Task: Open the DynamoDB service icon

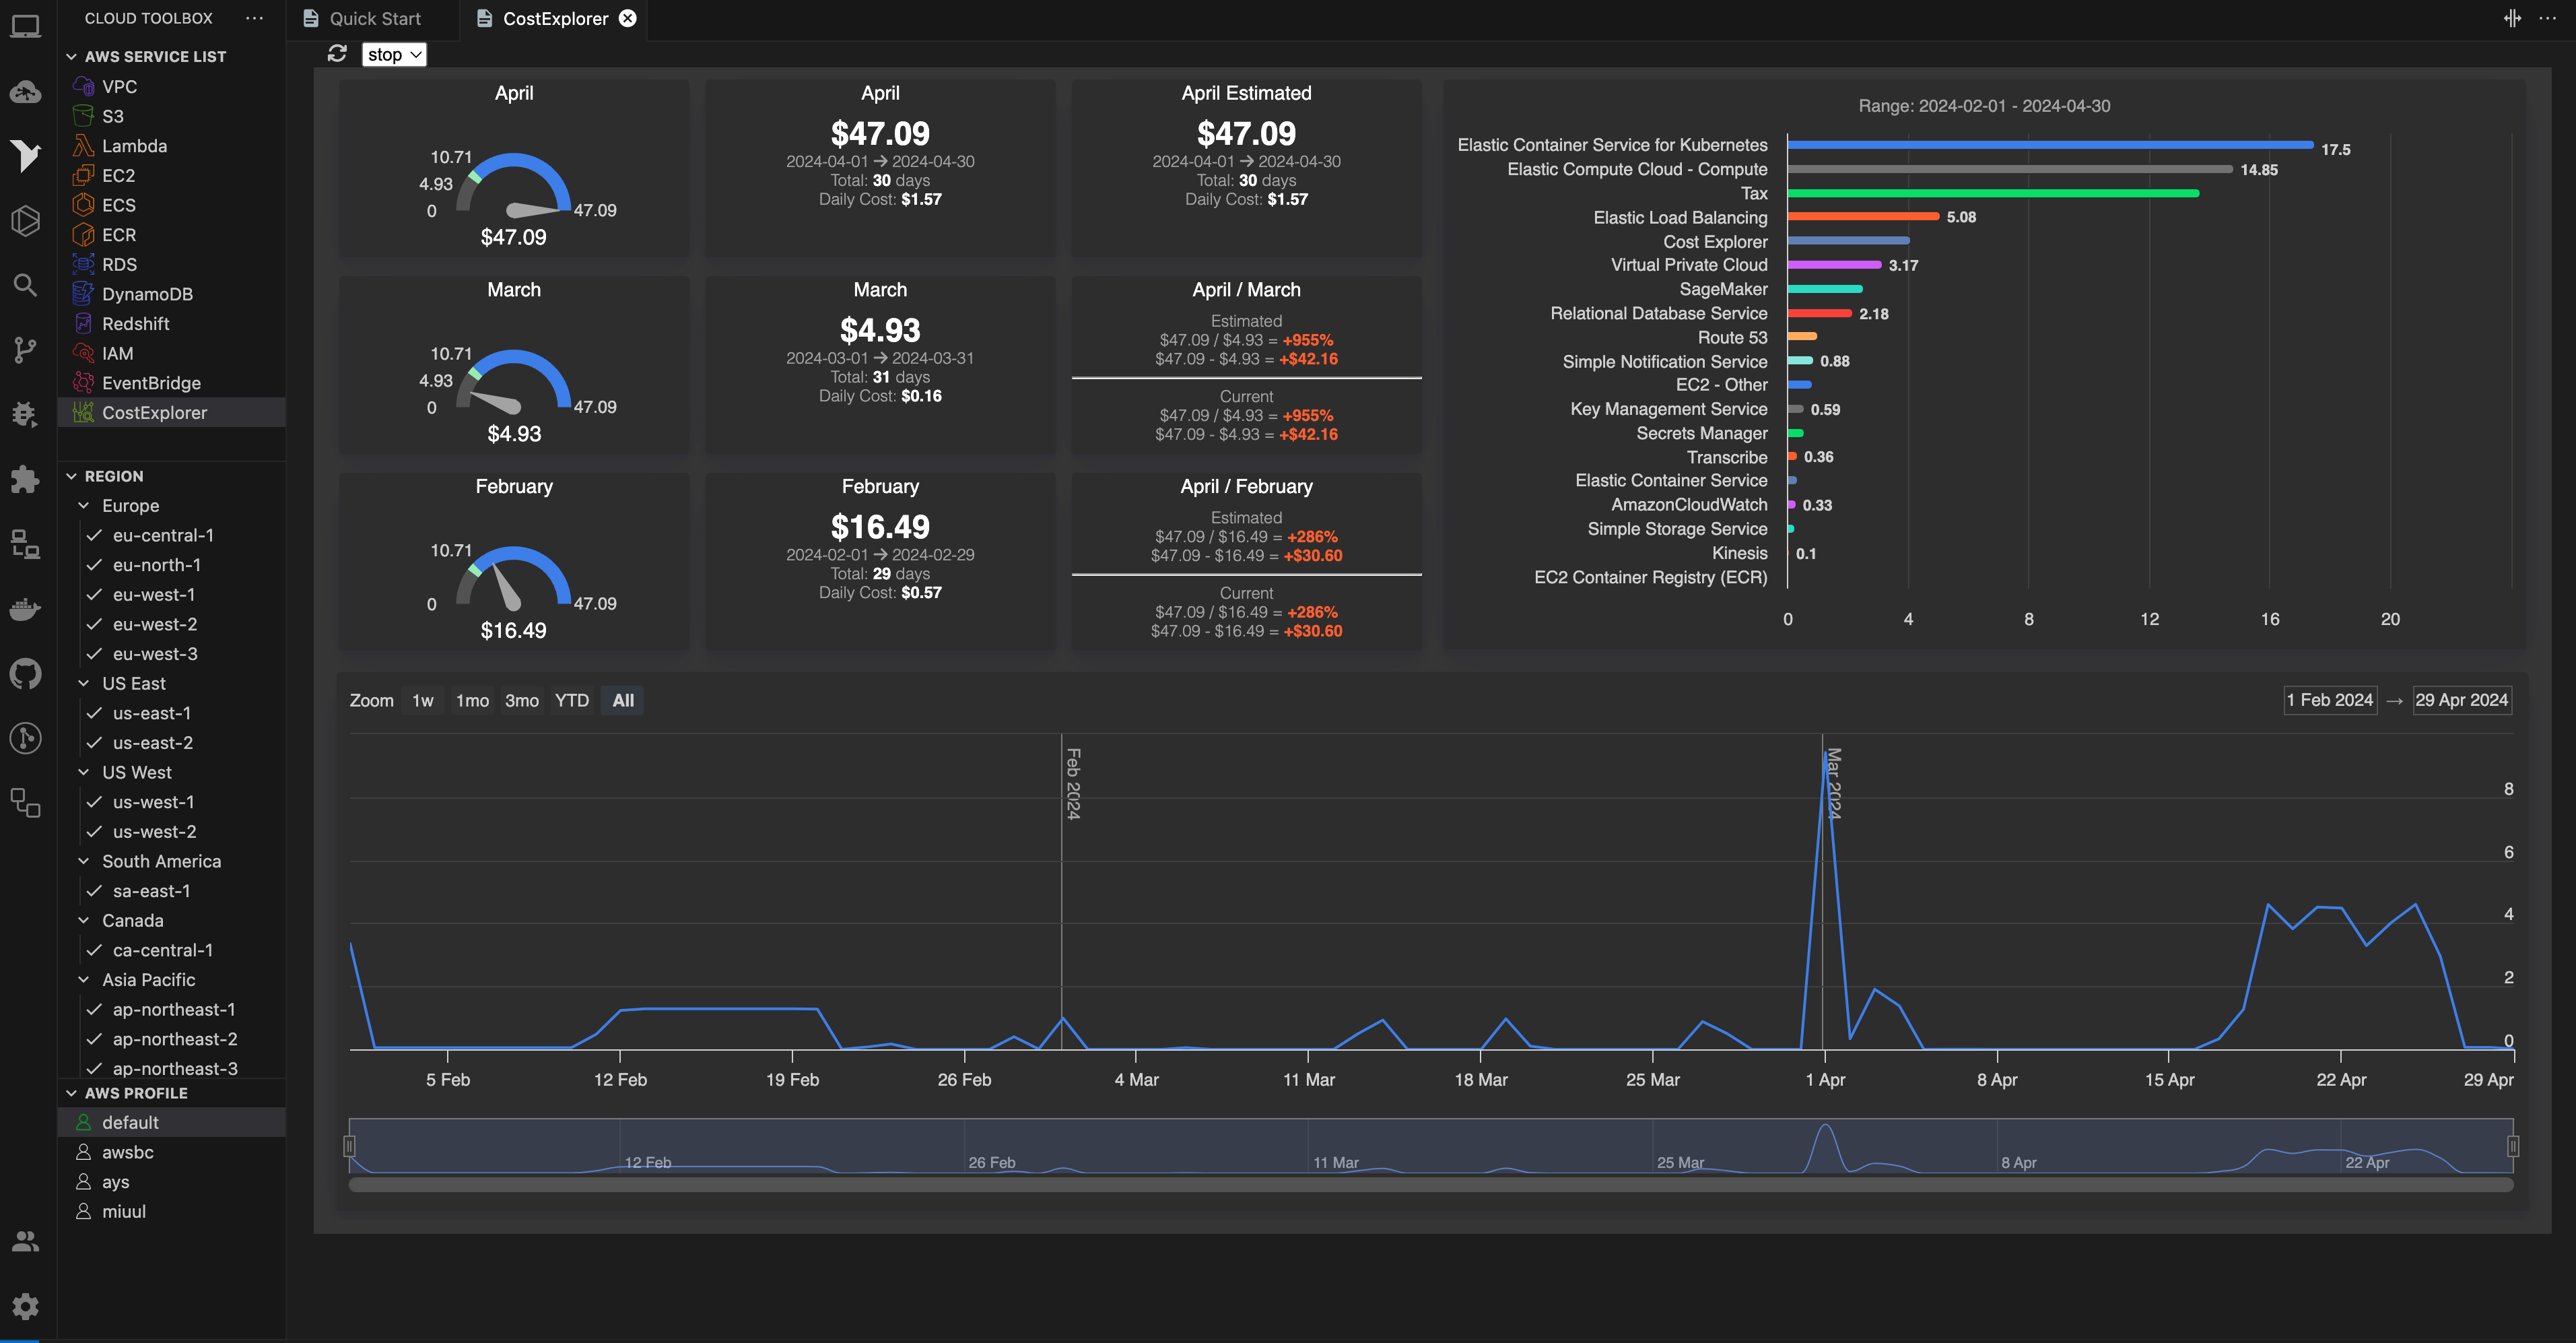Action: [x=84, y=294]
